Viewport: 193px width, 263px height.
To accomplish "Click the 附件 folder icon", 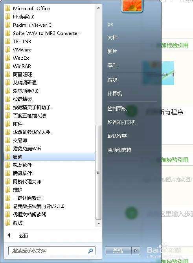I will coord(7,124).
